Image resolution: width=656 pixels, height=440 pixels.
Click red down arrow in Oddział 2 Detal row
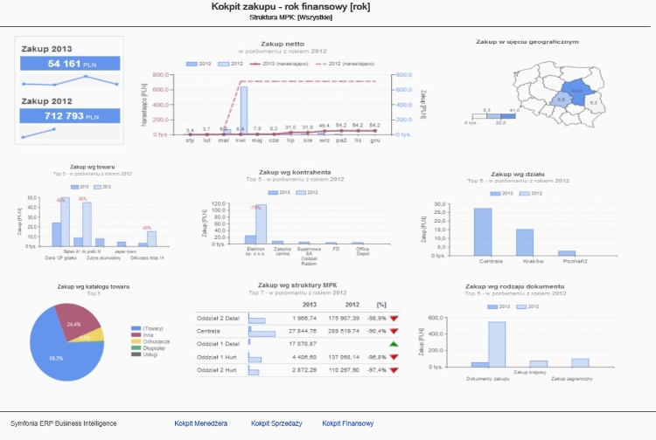(x=394, y=319)
